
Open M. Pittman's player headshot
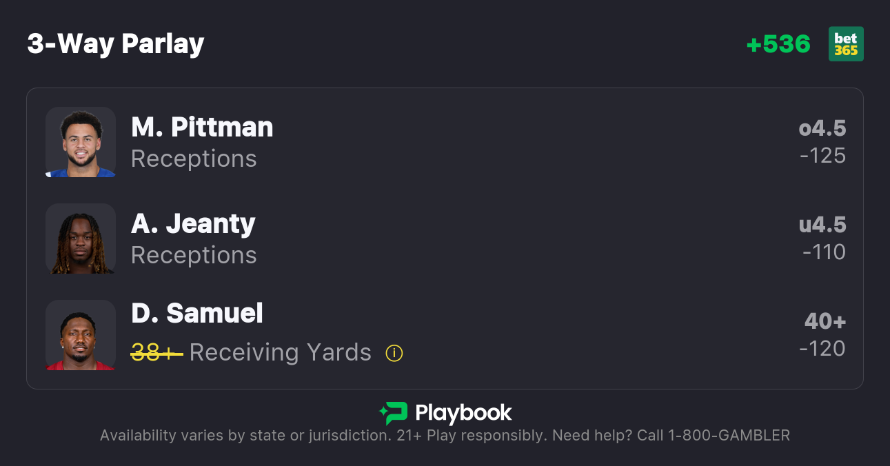click(x=81, y=142)
